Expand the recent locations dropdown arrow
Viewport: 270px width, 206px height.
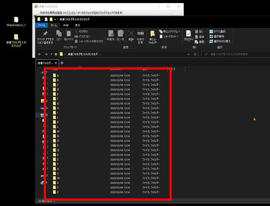51,54
